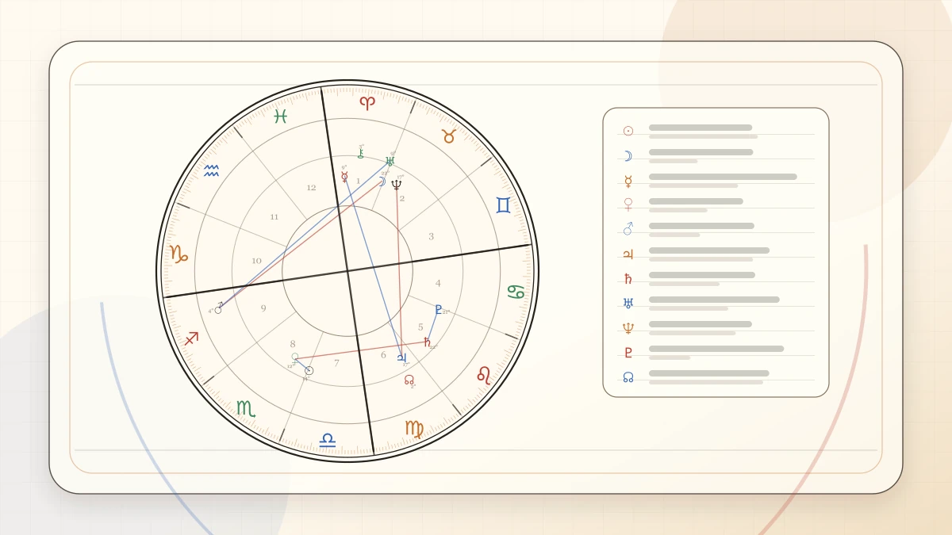Select the Mars glyph near house 9
The width and height of the screenshot is (952, 535).
tap(219, 308)
